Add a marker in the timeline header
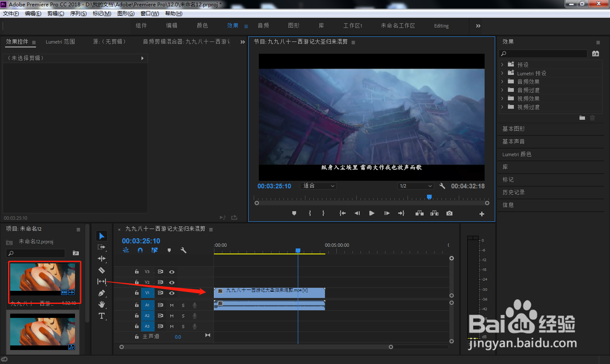Viewport: 610px width, 364px height. (x=169, y=250)
